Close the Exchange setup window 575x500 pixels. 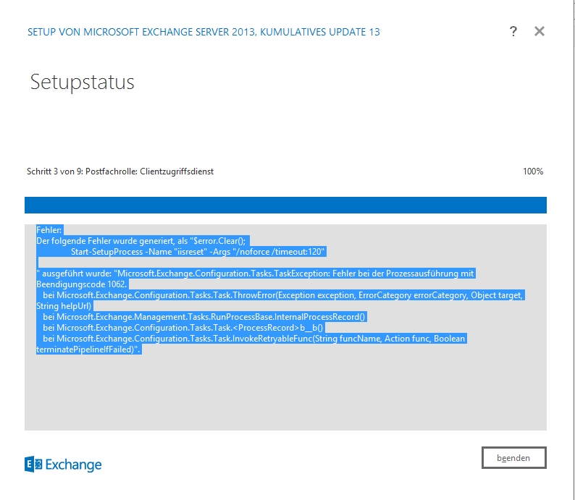(x=540, y=32)
